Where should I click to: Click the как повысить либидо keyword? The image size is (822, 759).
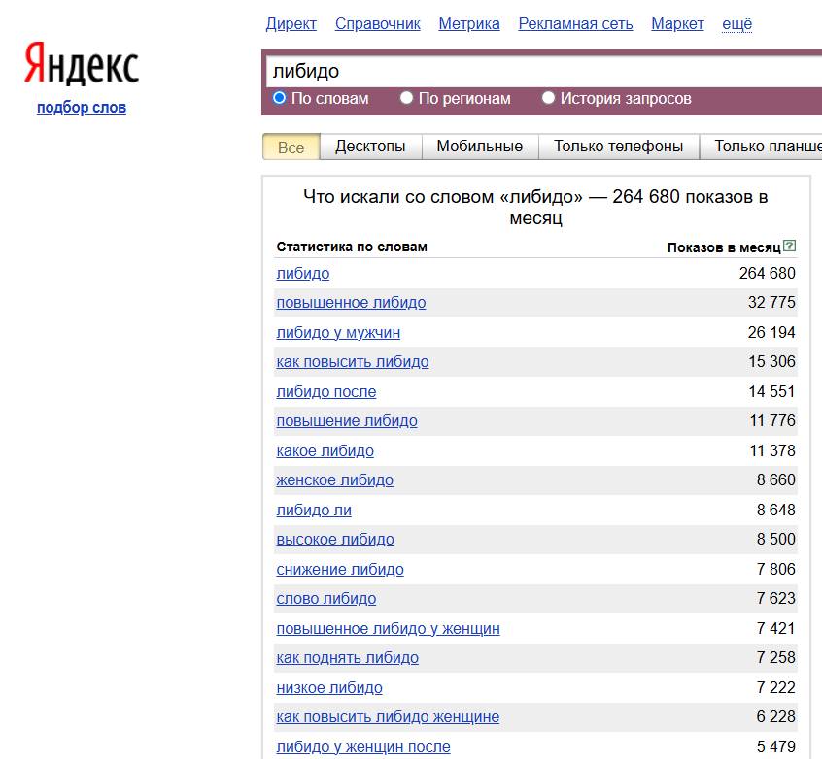click(352, 362)
